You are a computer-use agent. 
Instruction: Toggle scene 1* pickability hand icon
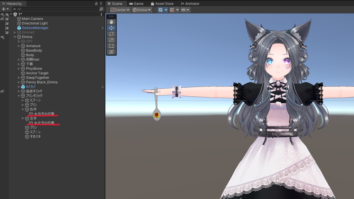[x=7, y=15]
